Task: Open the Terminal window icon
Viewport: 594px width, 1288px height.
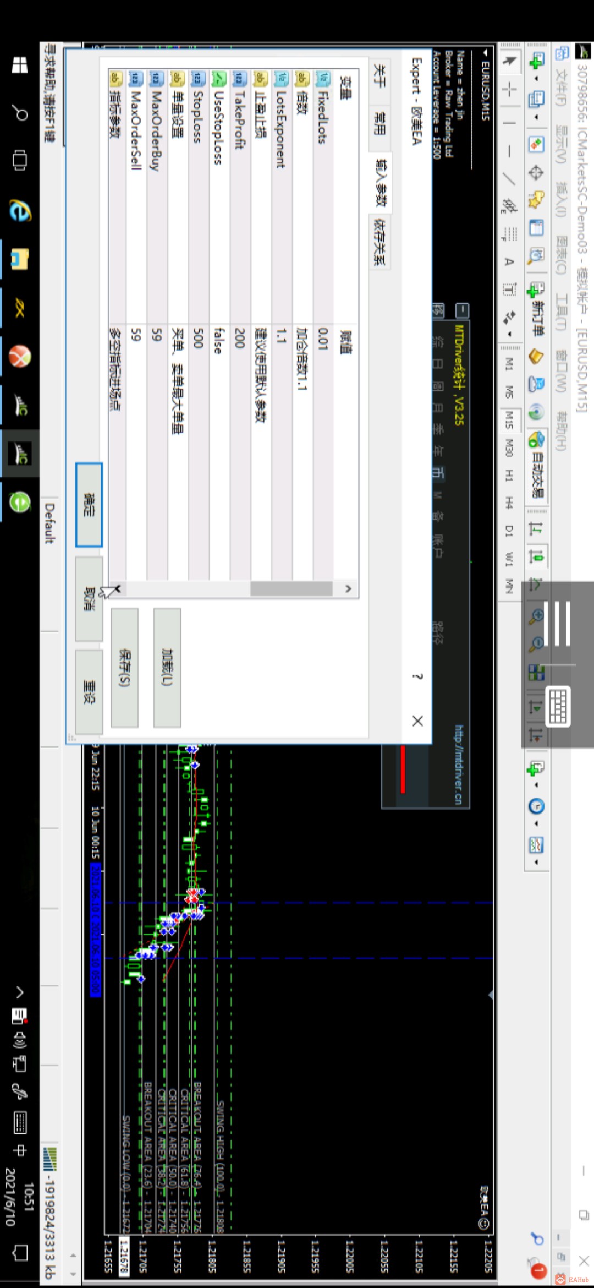Action: [536, 227]
